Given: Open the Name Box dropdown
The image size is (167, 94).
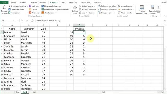Looking at the screenshot, I should coord(14,20).
